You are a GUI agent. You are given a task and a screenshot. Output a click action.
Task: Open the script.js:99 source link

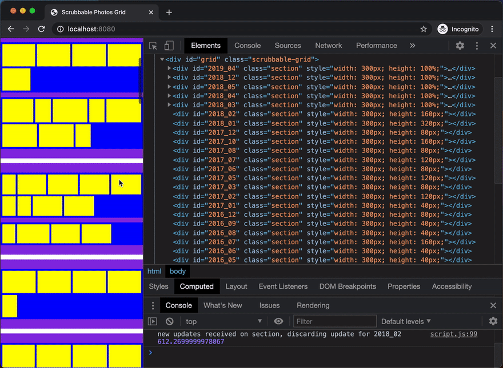454,334
